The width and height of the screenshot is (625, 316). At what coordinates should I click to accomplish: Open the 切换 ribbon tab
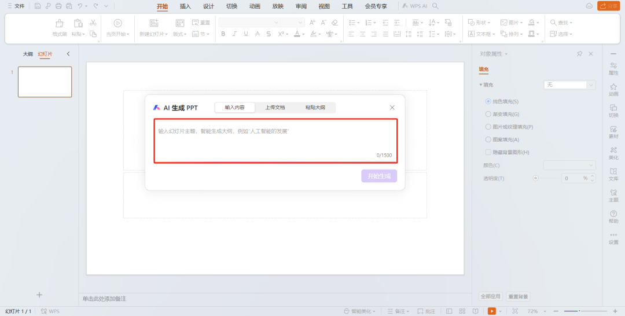(x=231, y=6)
